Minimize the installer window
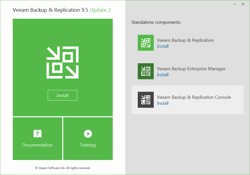The width and height of the screenshot is (250, 175). tap(234, 4)
